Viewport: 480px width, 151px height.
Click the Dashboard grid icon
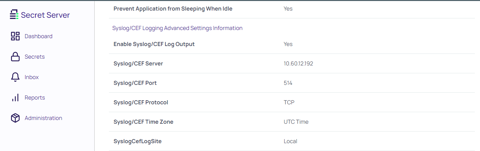(x=15, y=36)
